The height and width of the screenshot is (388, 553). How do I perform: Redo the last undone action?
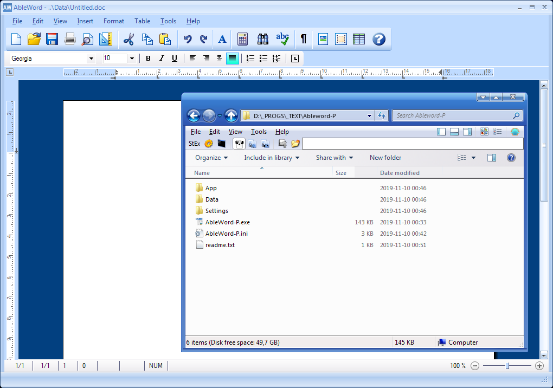203,39
